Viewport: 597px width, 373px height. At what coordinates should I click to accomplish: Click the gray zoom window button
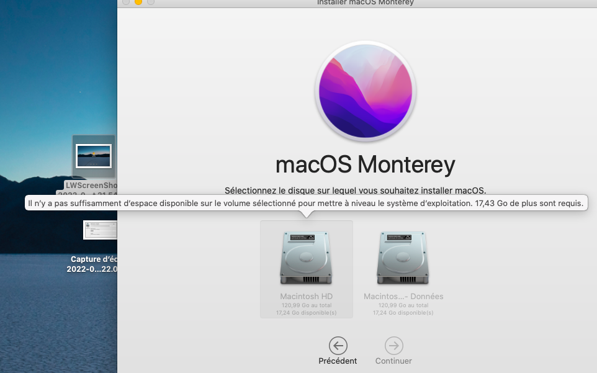pyautogui.click(x=150, y=2)
